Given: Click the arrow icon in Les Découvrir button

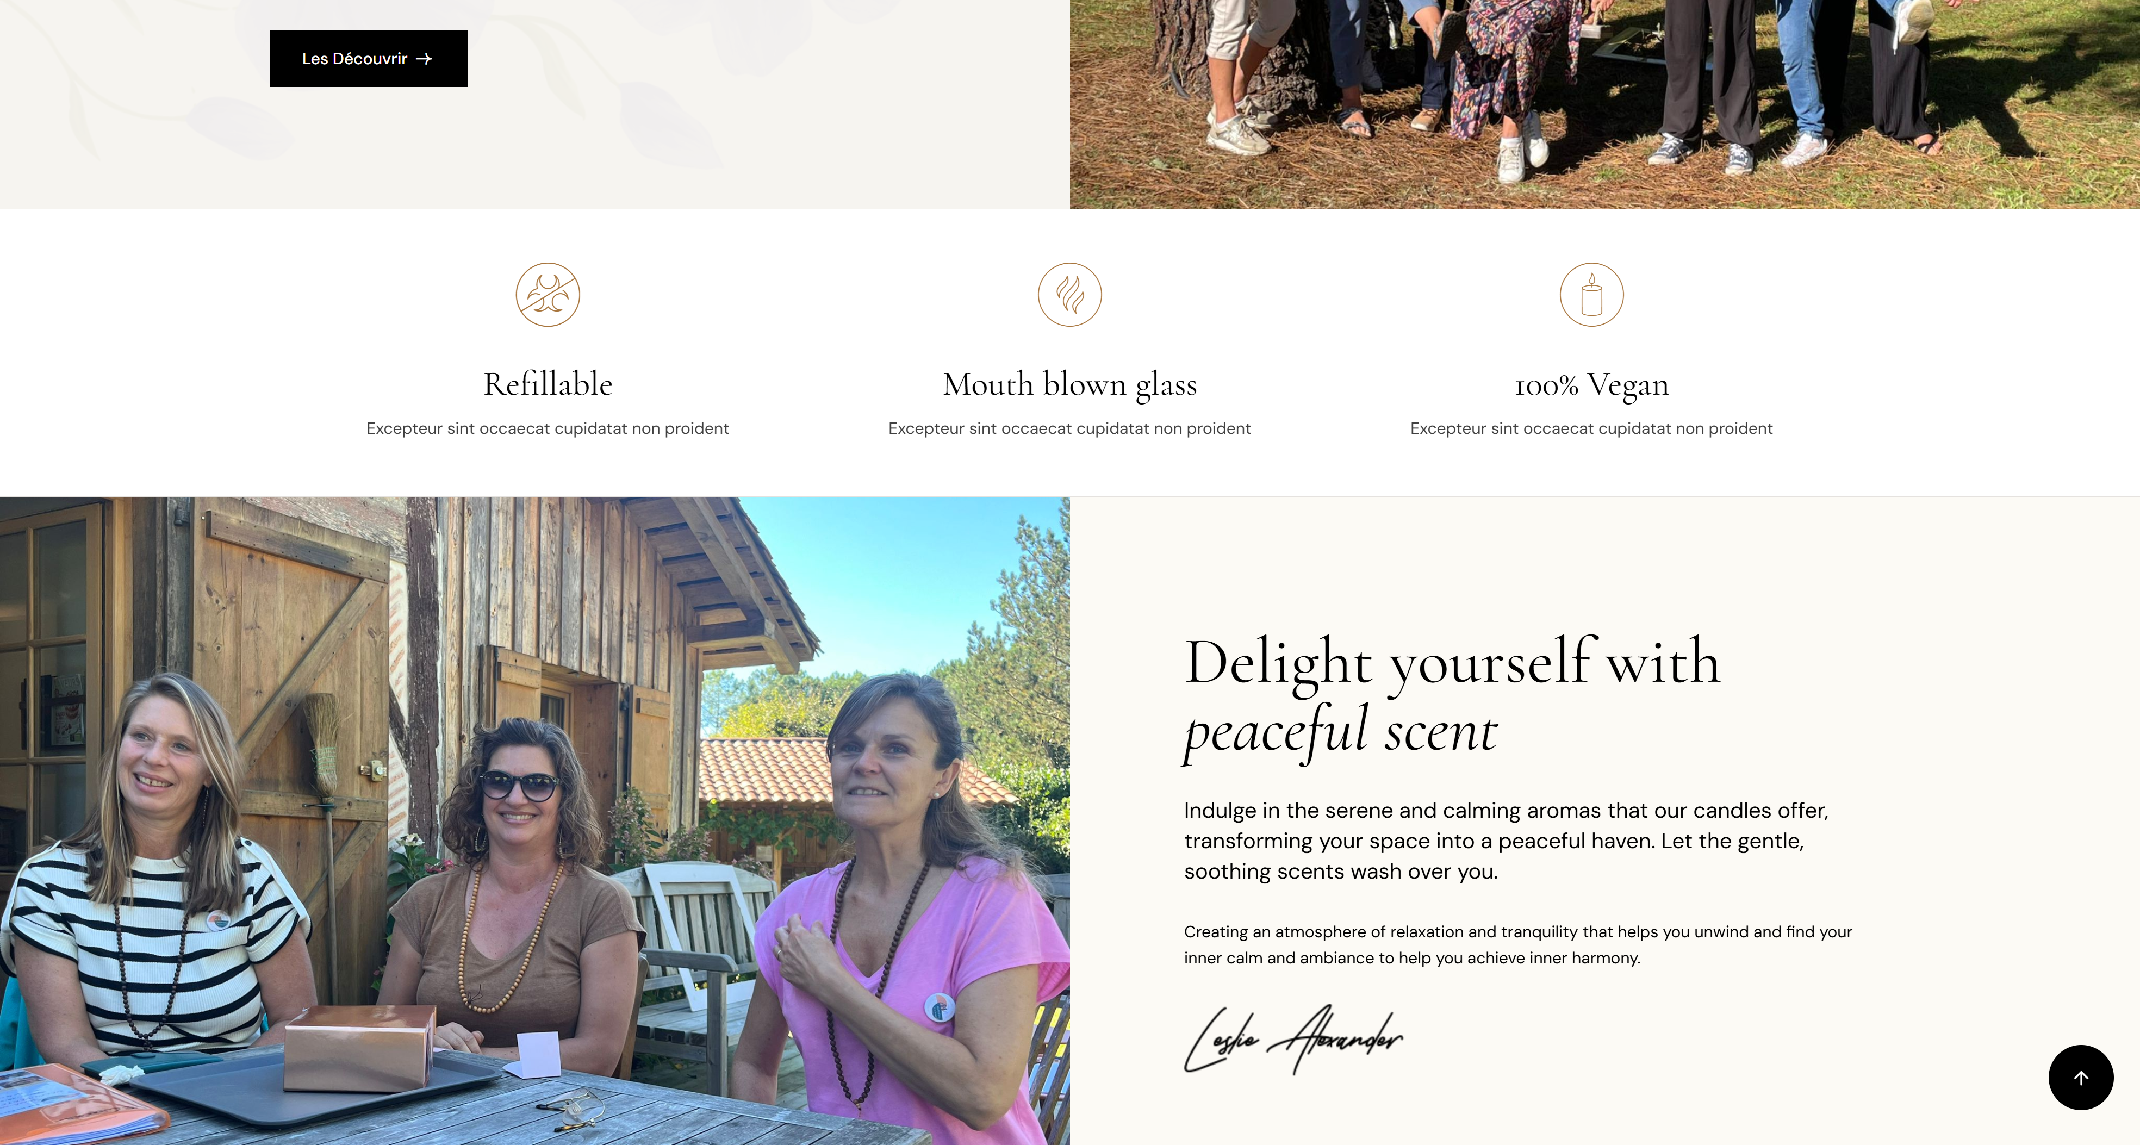Looking at the screenshot, I should (x=425, y=59).
